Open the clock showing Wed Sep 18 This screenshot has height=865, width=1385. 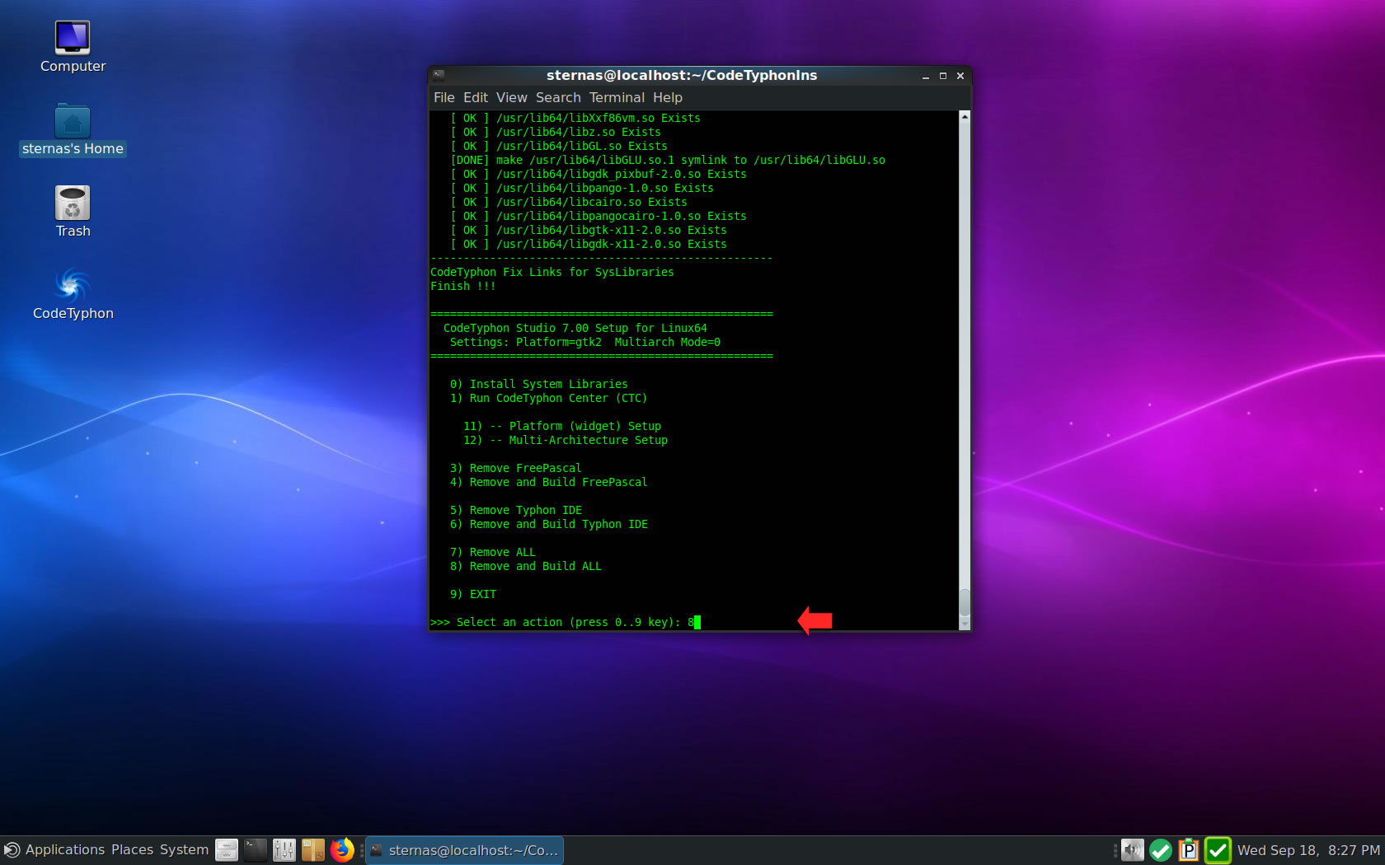point(1308,850)
